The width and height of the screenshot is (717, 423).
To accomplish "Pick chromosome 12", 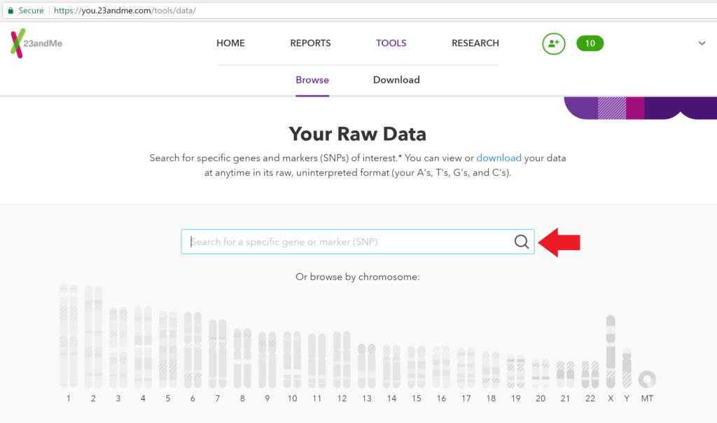I will coord(342,359).
